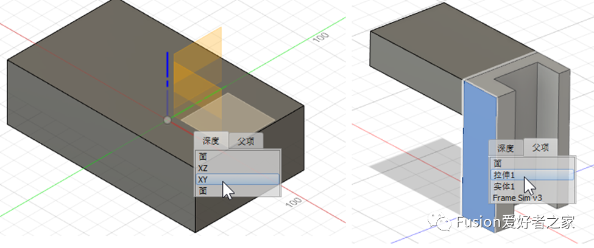Click the gray origin point sphere
594x248 pixels.
(x=167, y=120)
